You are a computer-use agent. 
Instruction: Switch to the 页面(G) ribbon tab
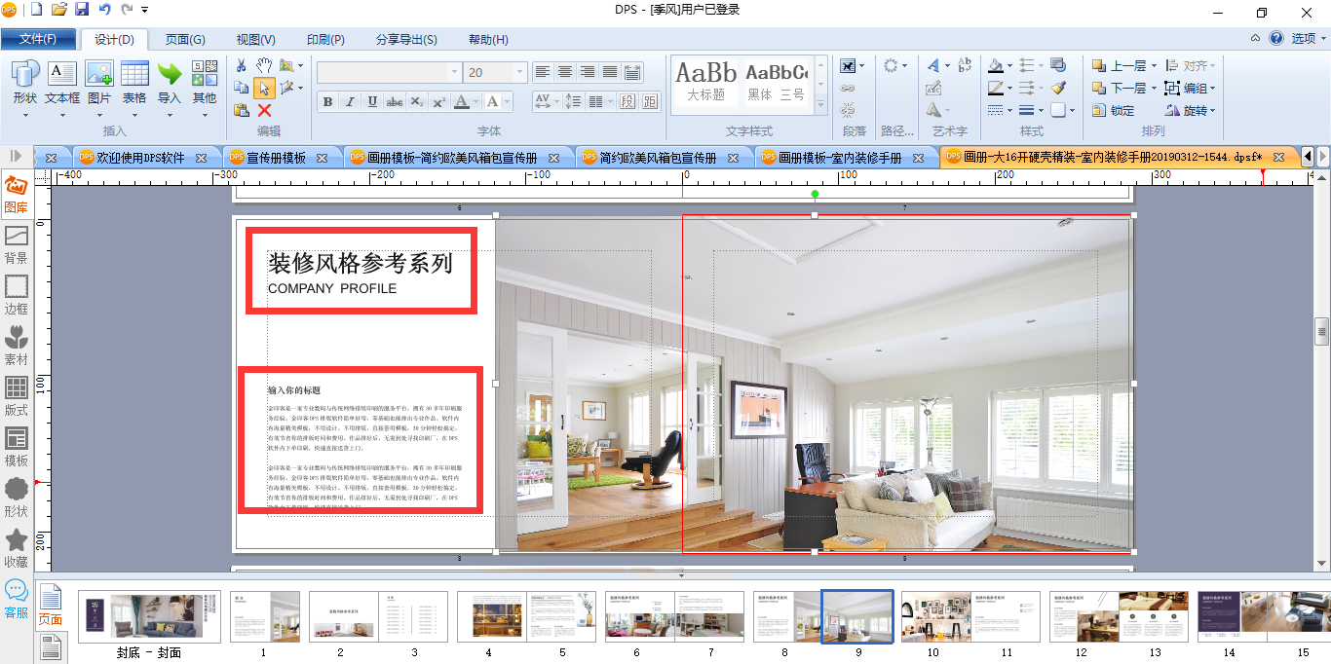pyautogui.click(x=185, y=40)
